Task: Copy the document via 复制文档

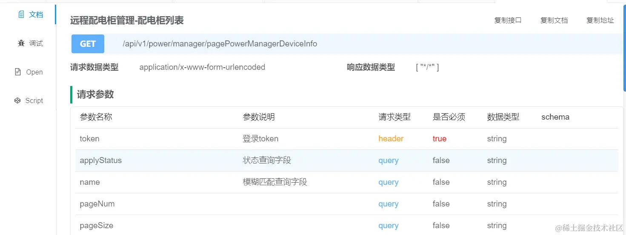Action: coord(554,20)
